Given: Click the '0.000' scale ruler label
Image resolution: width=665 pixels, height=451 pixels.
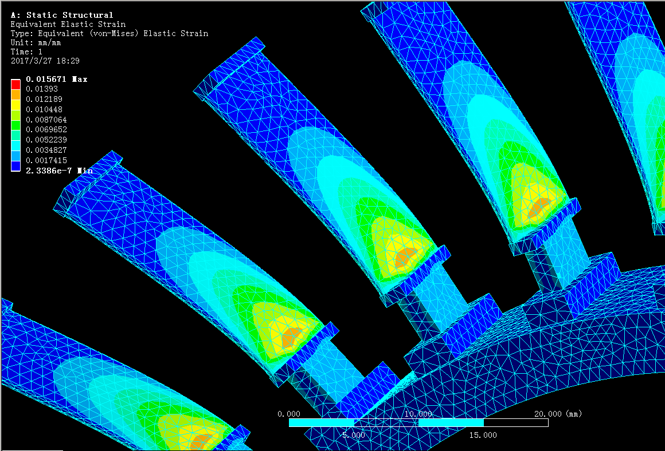Looking at the screenshot, I should click(289, 414).
